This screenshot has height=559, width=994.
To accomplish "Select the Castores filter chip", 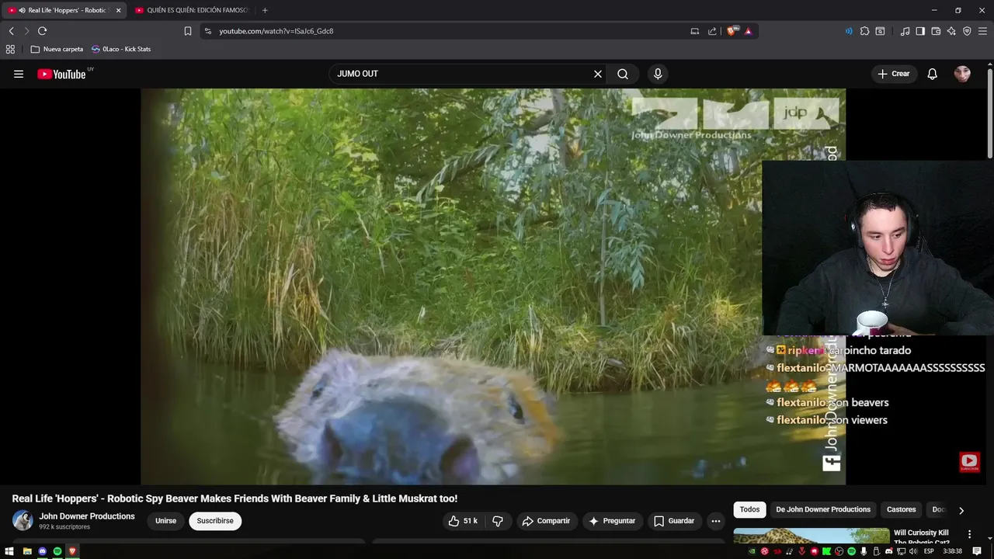I will [x=902, y=509].
